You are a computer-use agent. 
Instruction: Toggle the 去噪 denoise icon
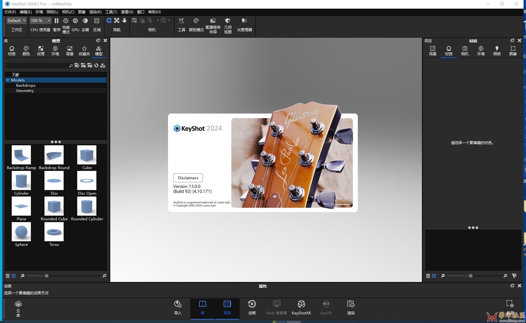pos(85,21)
